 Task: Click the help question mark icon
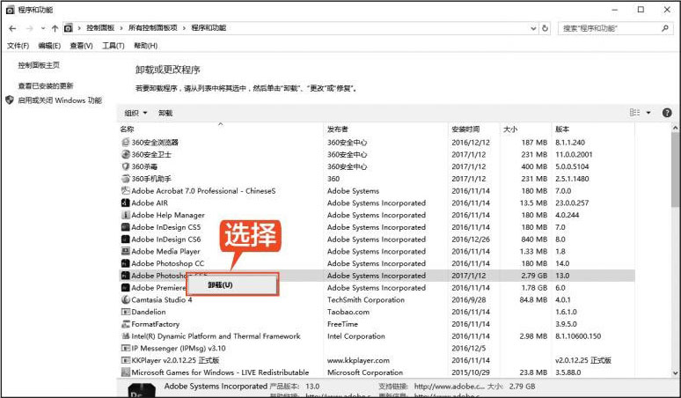tap(669, 113)
